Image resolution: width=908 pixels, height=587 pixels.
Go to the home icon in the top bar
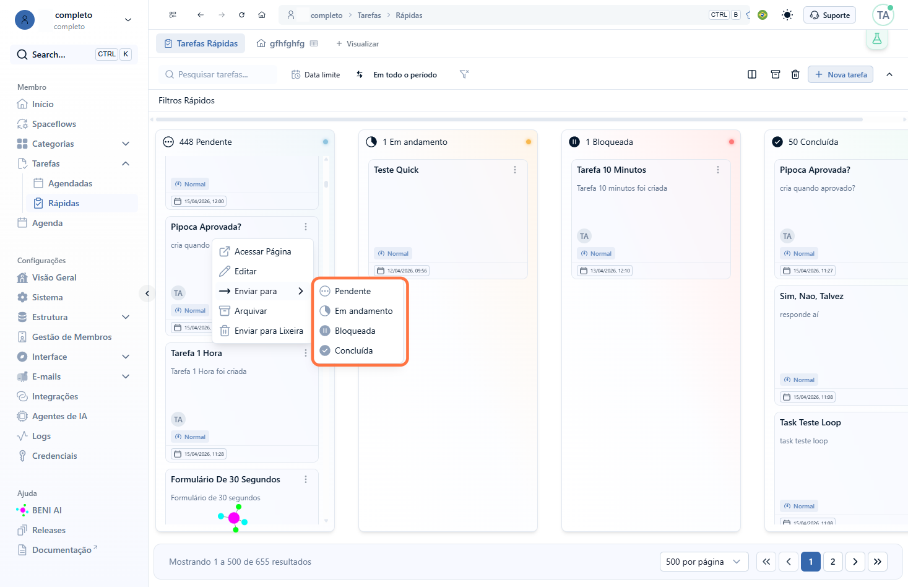pyautogui.click(x=262, y=15)
